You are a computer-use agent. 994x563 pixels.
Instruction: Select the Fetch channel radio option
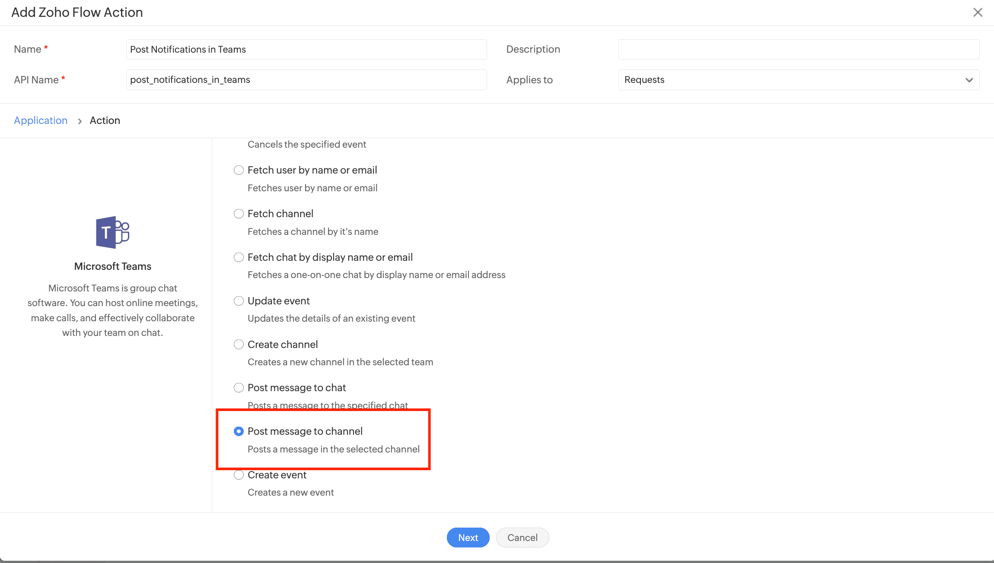tap(239, 214)
